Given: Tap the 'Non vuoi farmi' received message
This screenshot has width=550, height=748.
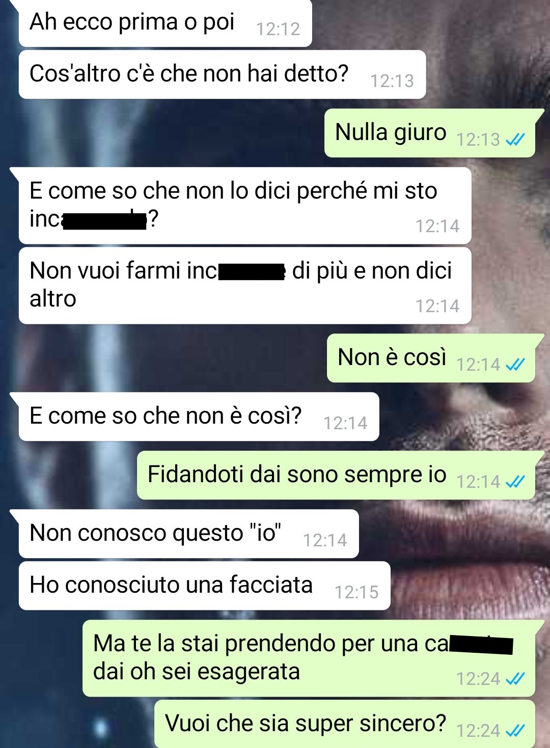Looking at the screenshot, I should (x=245, y=286).
